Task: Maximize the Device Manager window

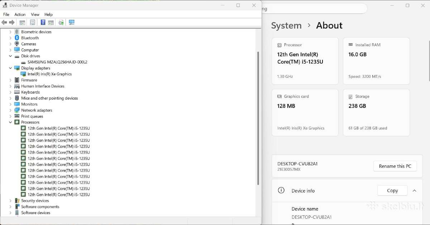Action: click(x=238, y=5)
